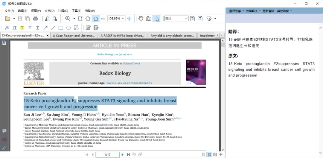Toggle continuous page layout
323x158 pixels.
[x=209, y=154]
